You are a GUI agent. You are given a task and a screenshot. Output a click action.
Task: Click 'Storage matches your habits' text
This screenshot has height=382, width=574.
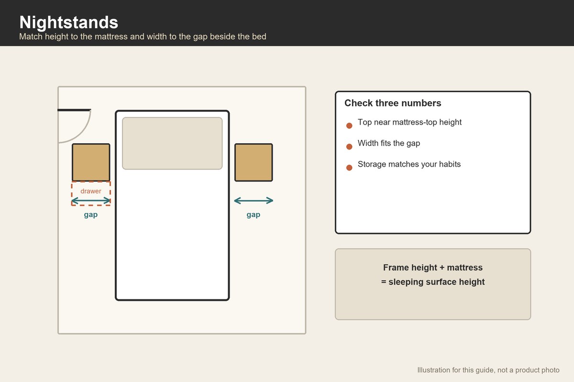point(409,164)
